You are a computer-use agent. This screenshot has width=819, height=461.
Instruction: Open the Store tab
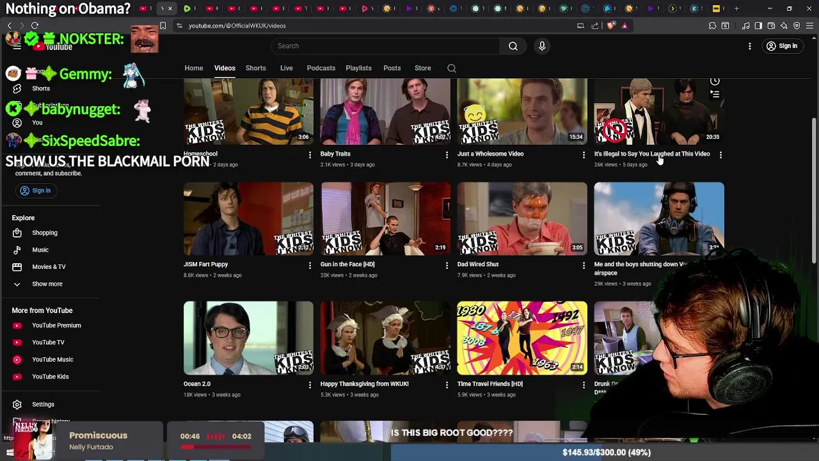423,69
